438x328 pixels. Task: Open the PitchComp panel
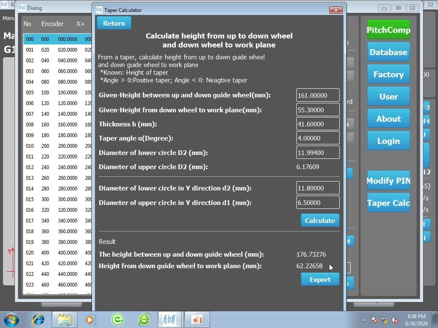click(x=388, y=30)
